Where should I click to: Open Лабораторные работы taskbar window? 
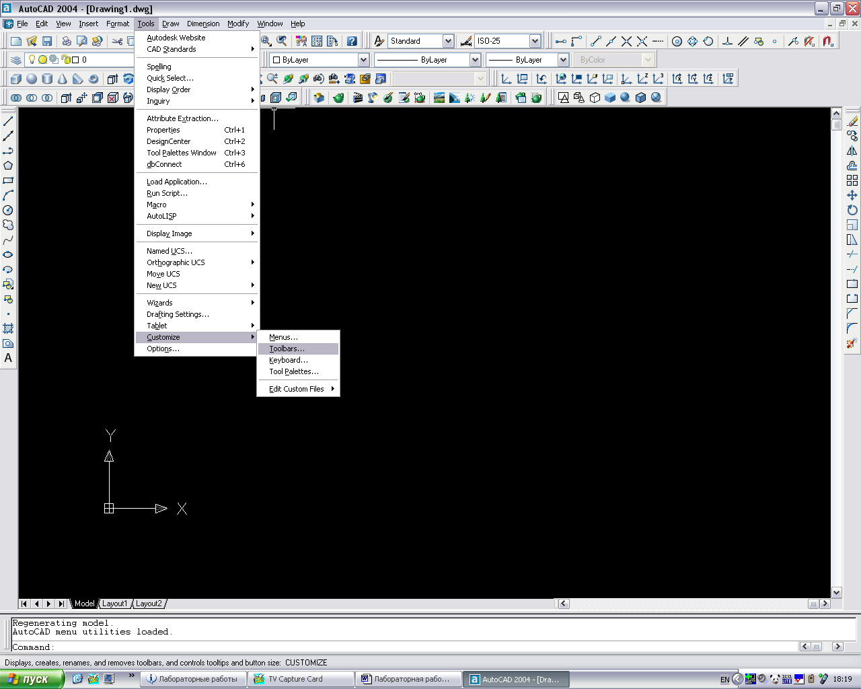(193, 679)
